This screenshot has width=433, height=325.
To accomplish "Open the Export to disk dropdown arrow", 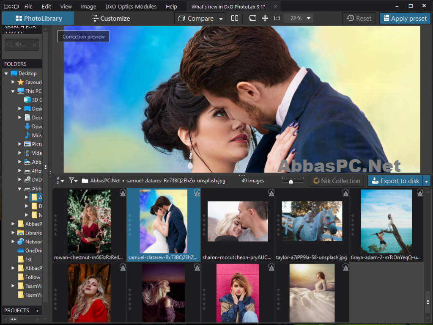I will (426, 181).
